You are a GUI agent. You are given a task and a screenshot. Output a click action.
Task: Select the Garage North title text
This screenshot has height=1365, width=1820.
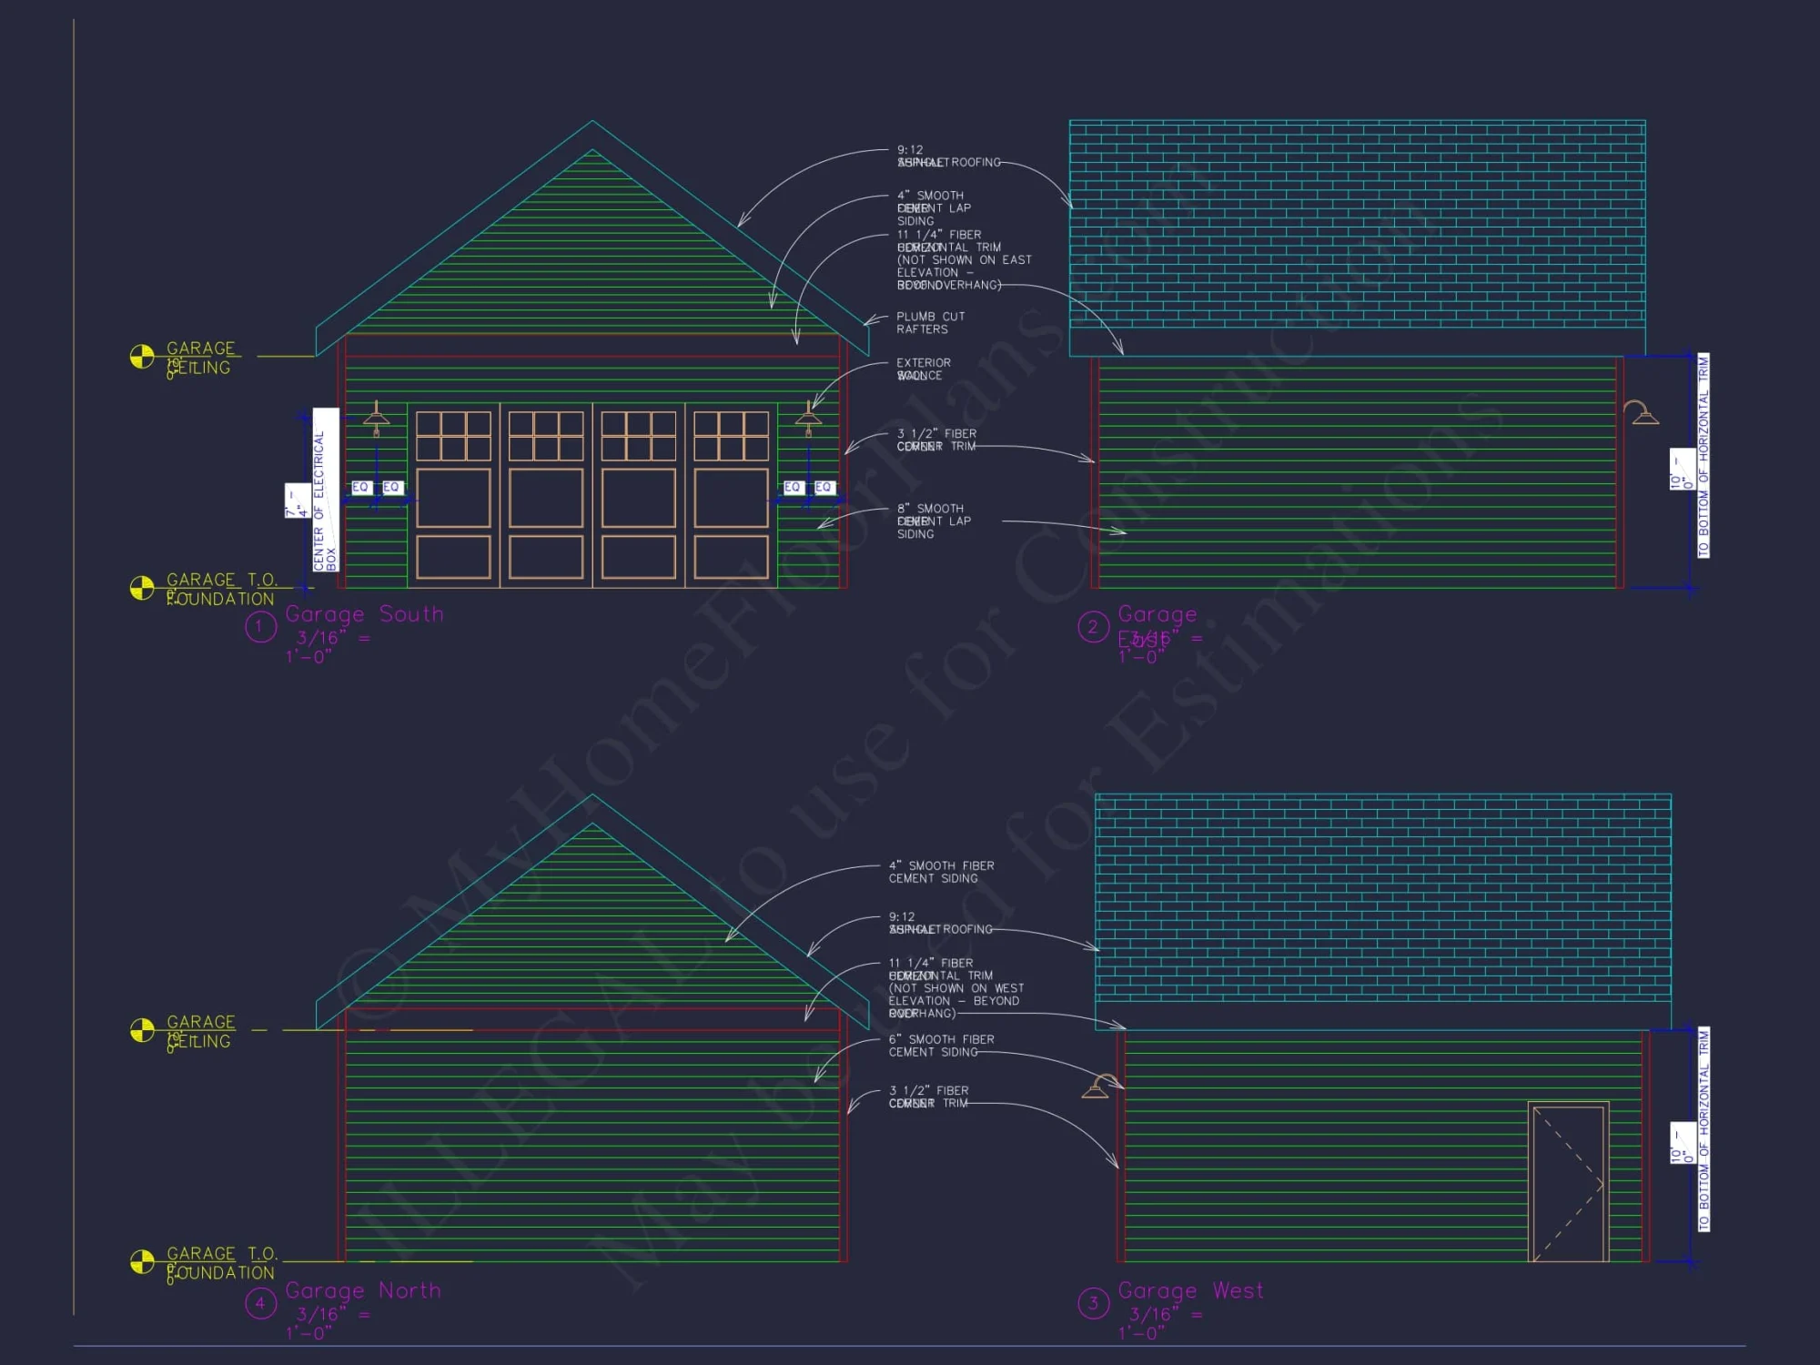point(362,1290)
